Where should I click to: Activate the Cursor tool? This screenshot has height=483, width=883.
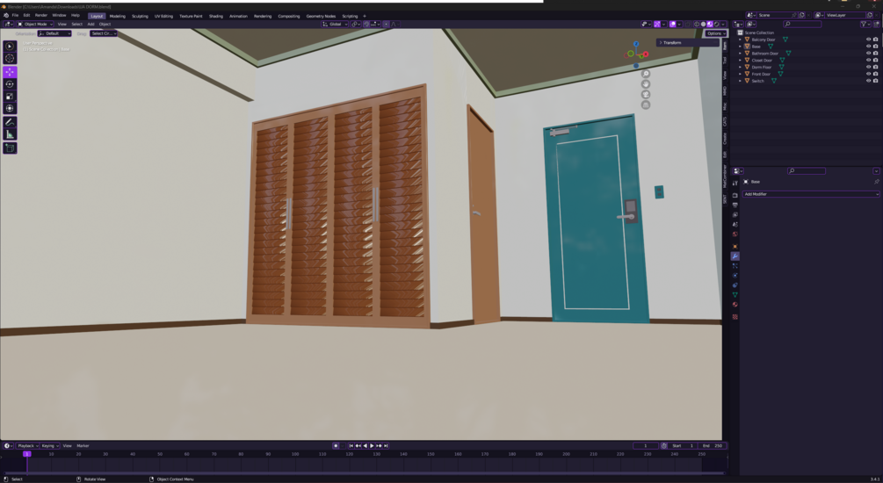[x=10, y=58]
